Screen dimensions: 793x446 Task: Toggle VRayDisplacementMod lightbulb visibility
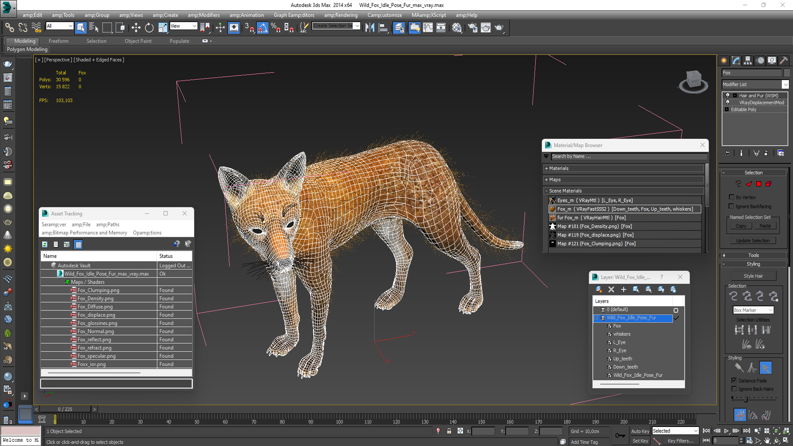click(x=728, y=102)
